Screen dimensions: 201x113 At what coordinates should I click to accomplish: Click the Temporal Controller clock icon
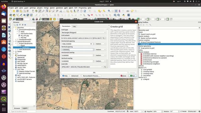click(81, 11)
